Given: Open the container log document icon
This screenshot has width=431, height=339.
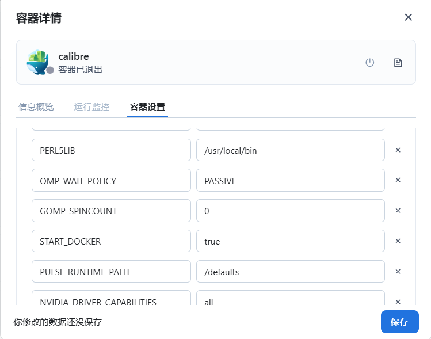Looking at the screenshot, I should point(398,63).
